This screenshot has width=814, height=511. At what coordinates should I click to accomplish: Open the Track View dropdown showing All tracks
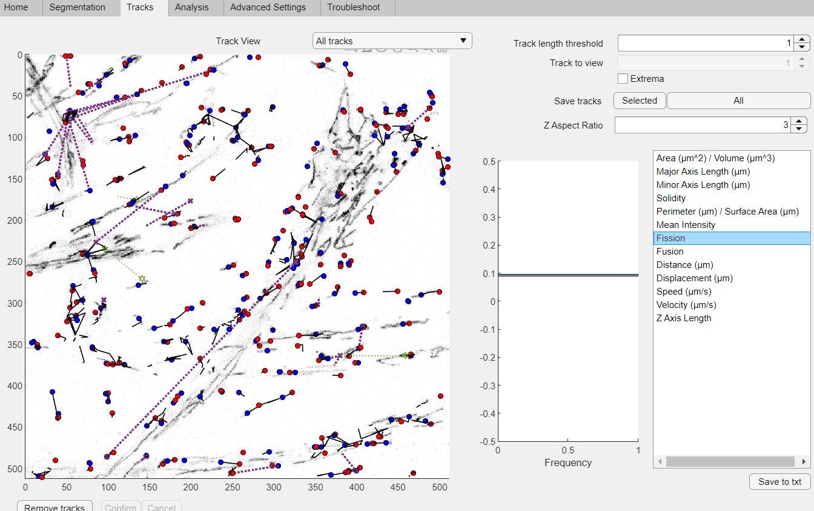(392, 41)
